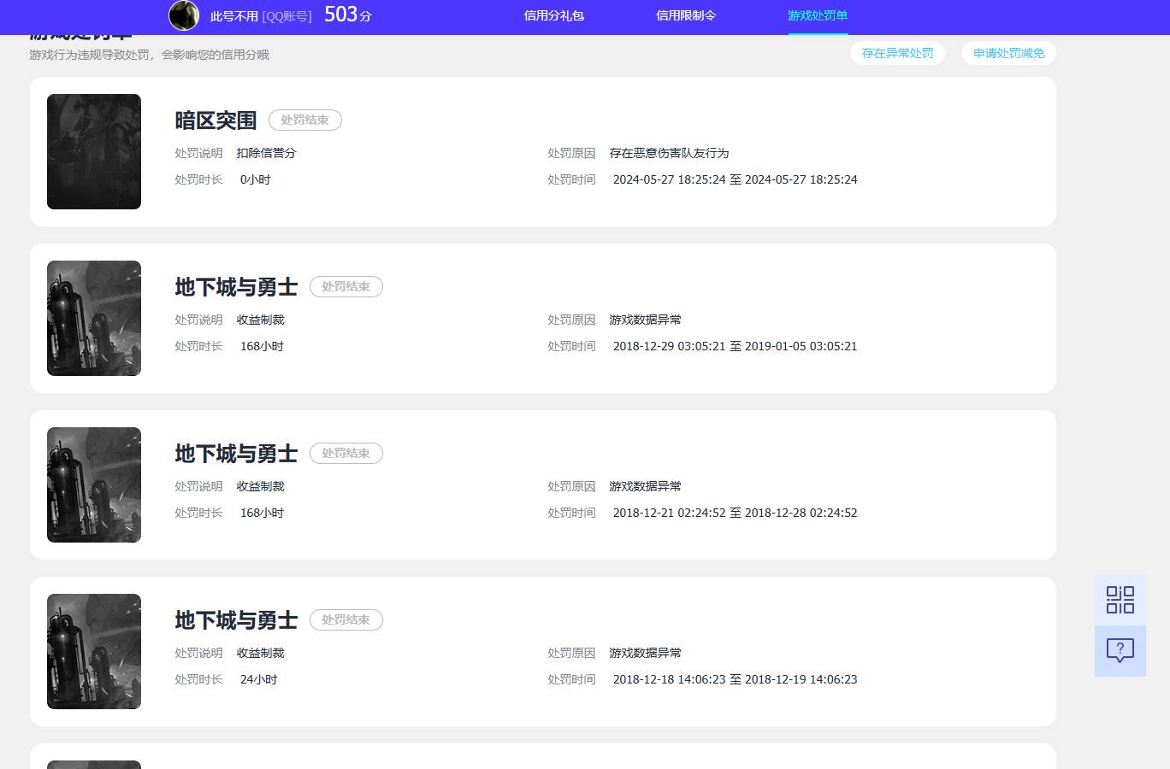Switch to the 信用限制令 tab

pos(685,15)
